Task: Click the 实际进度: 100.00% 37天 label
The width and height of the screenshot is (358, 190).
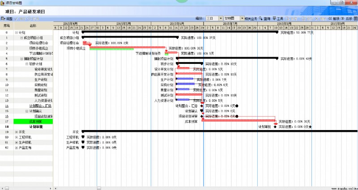Action: 198,38
